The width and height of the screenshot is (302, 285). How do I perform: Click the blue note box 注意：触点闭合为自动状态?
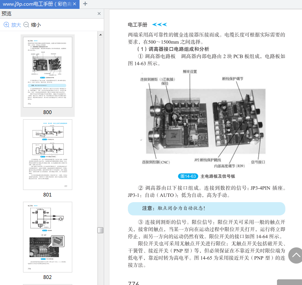click(206, 209)
